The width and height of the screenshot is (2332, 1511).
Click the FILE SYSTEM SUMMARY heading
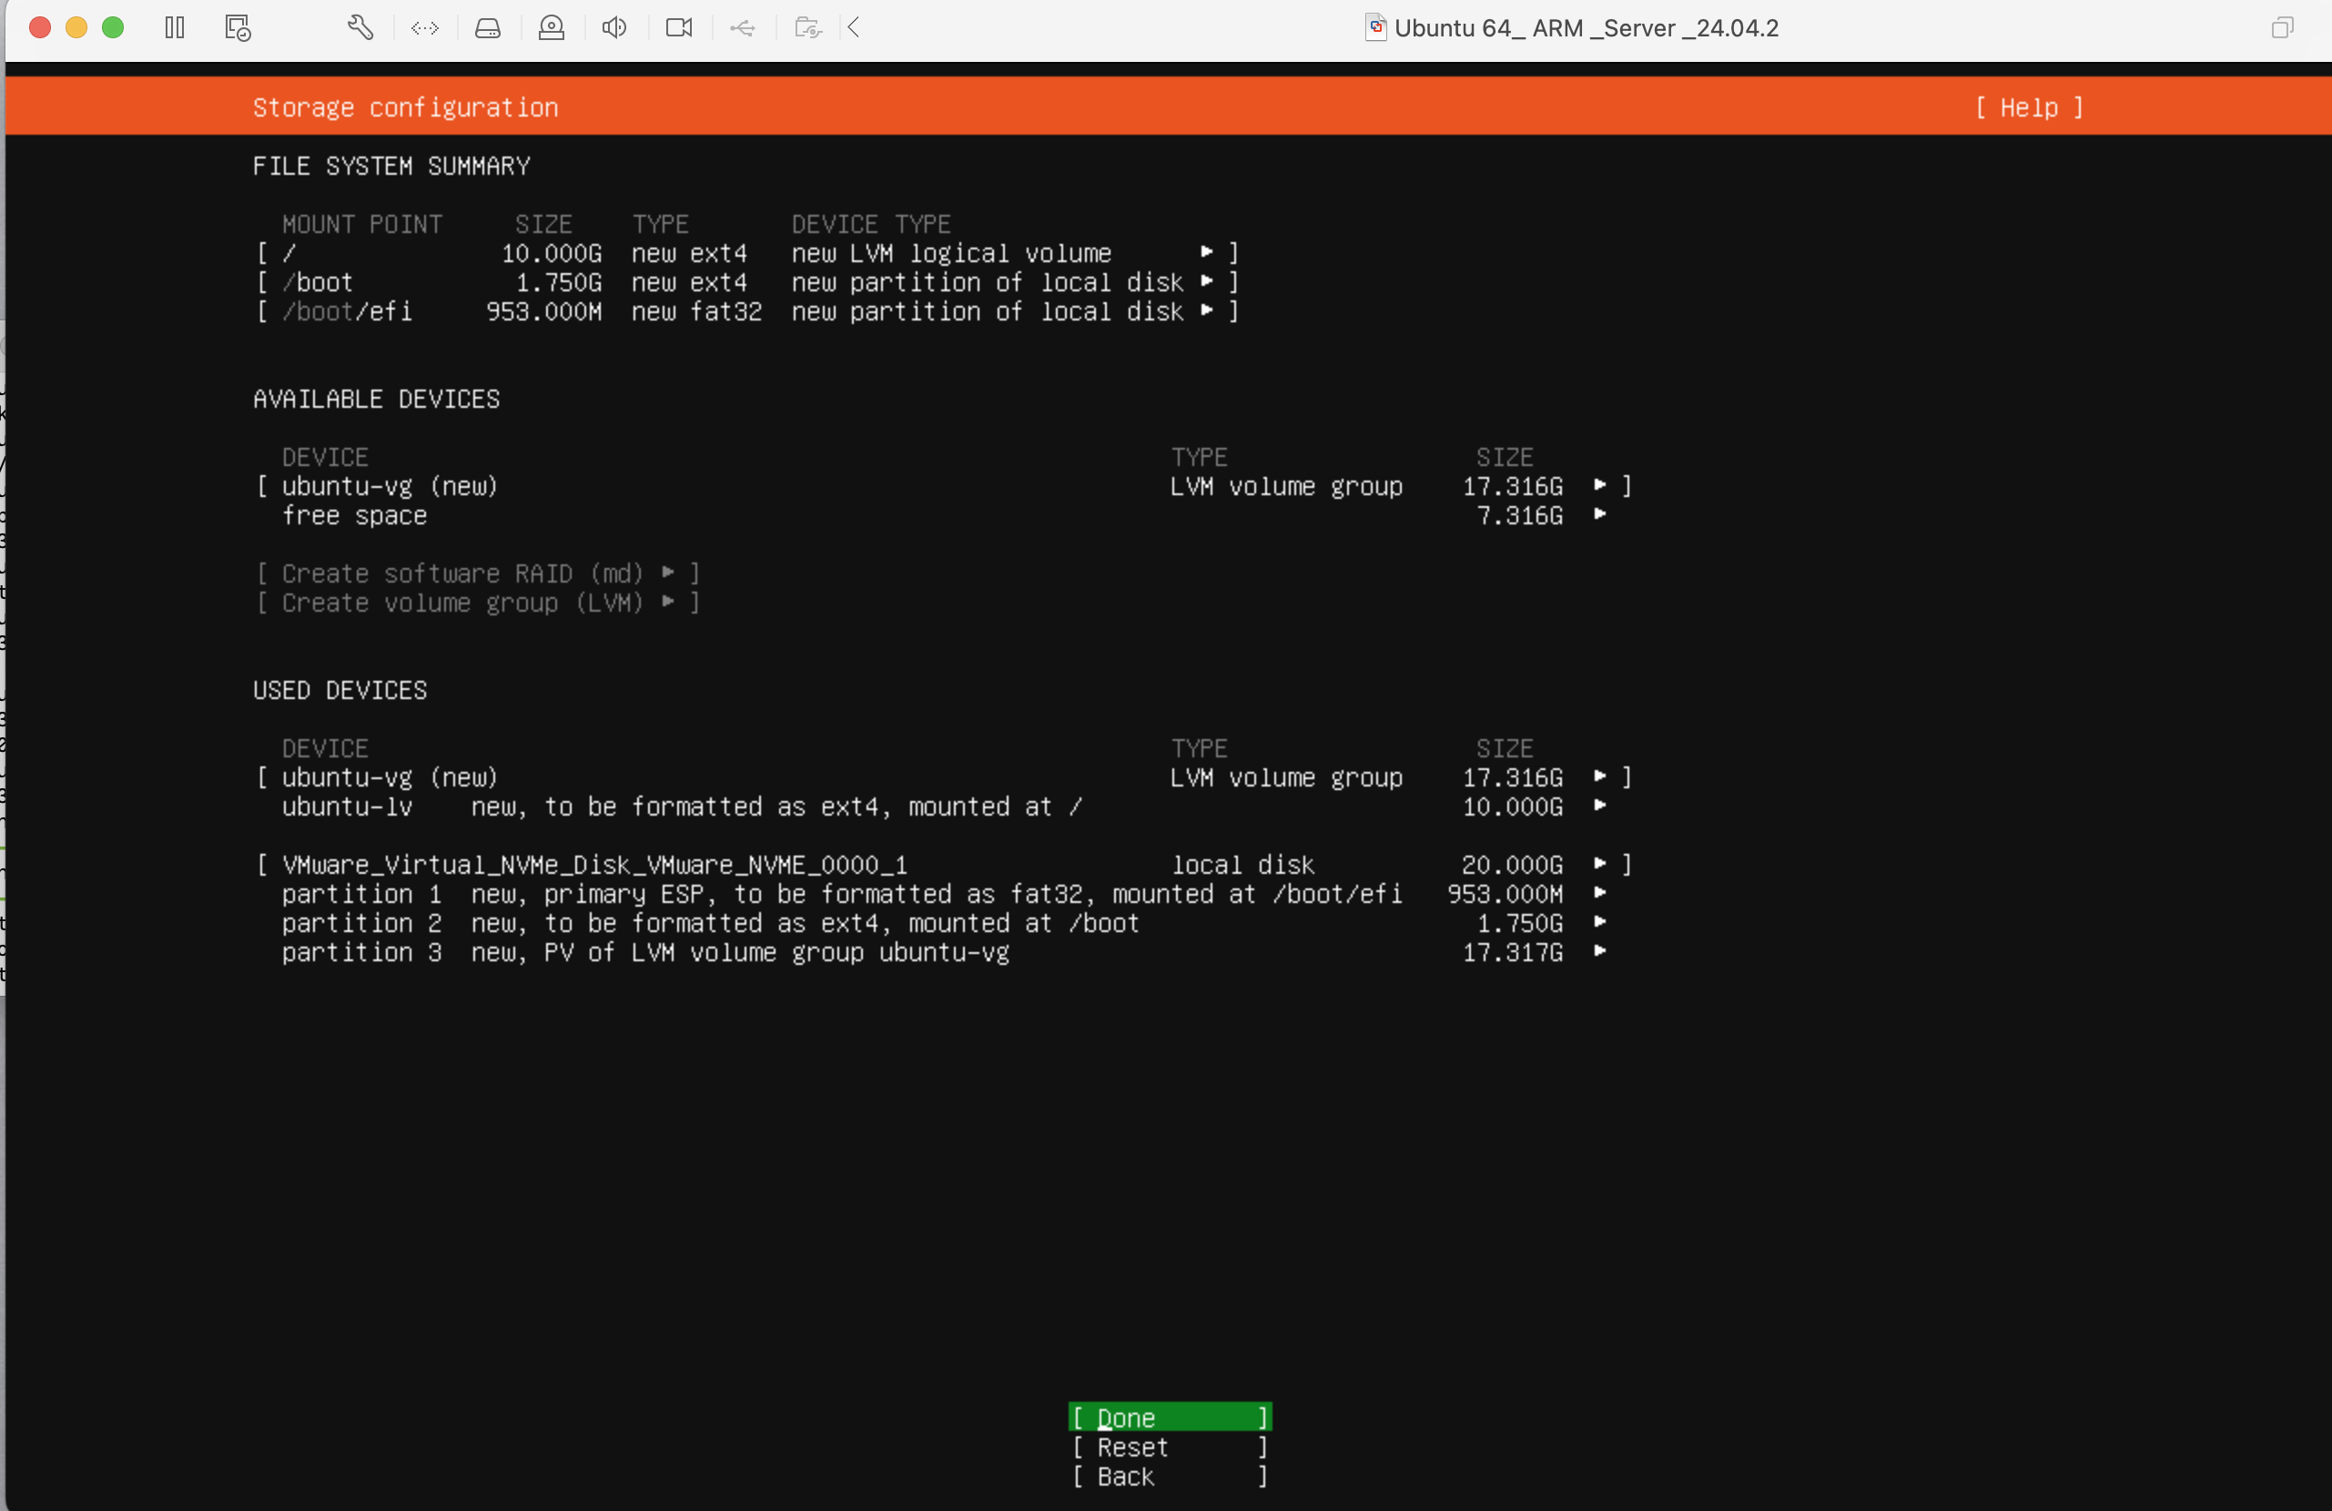click(x=392, y=166)
